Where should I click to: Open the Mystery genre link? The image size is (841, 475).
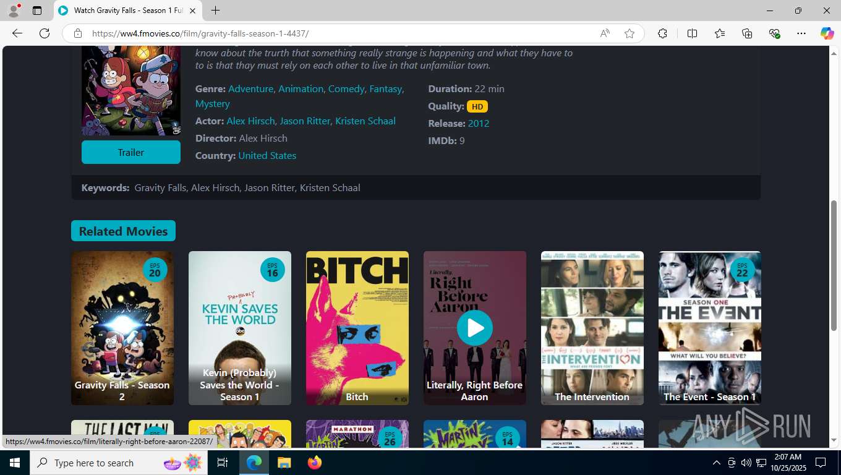tap(213, 103)
